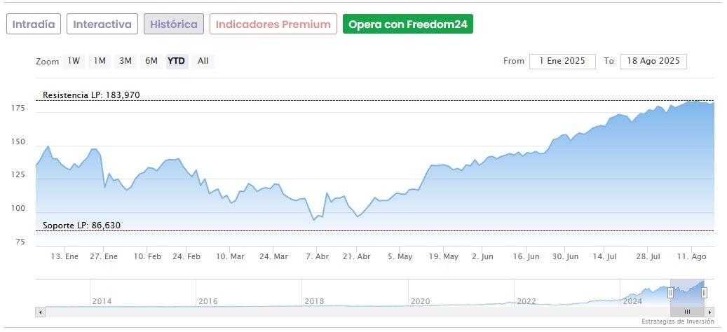Click the scrollbar left arrow
This screenshot has width=727, height=332.
pyautogui.click(x=40, y=312)
